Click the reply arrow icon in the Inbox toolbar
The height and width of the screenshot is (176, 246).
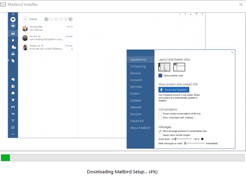(x=61, y=19)
